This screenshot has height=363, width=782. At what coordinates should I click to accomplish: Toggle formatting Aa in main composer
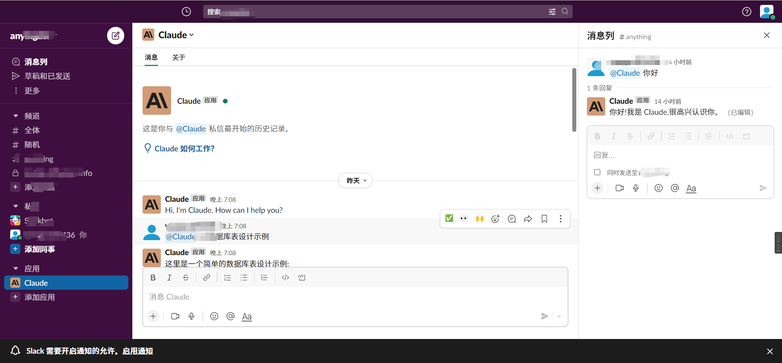(x=247, y=317)
